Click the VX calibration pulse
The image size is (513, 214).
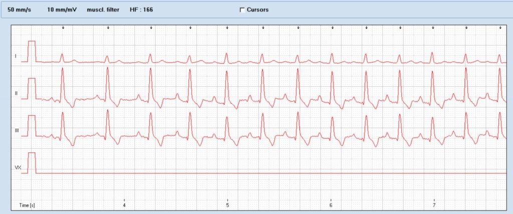(x=32, y=163)
